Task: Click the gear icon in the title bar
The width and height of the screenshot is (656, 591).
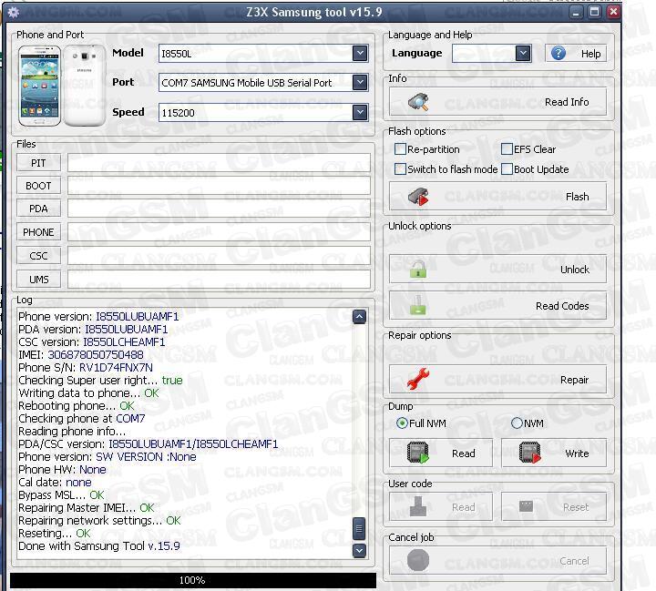Action: [x=13, y=12]
